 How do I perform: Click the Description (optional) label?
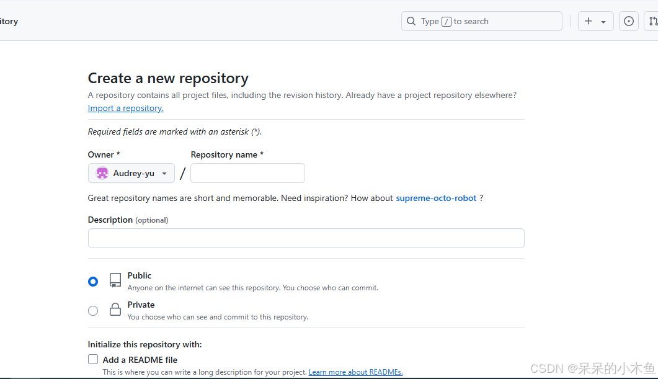128,220
